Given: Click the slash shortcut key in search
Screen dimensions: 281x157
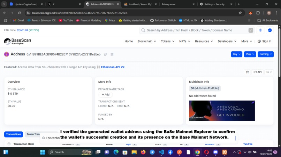Looking at the screenshot, I should point(251,30).
